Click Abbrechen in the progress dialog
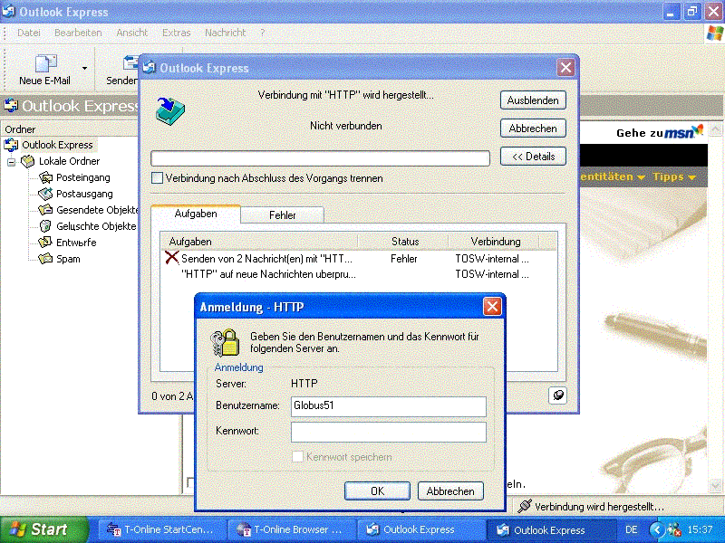Image resolution: width=725 pixels, height=543 pixels. click(x=533, y=129)
